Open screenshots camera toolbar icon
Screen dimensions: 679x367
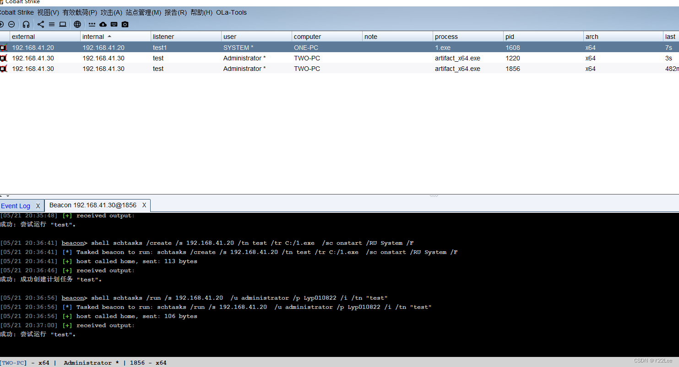pyautogui.click(x=125, y=24)
